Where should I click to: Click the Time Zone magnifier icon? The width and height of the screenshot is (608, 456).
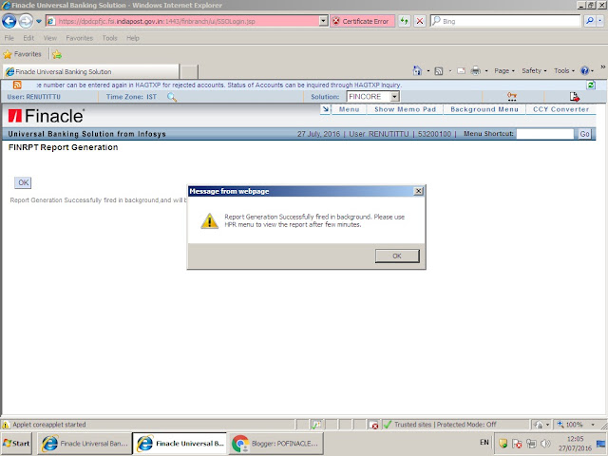pyautogui.click(x=172, y=97)
